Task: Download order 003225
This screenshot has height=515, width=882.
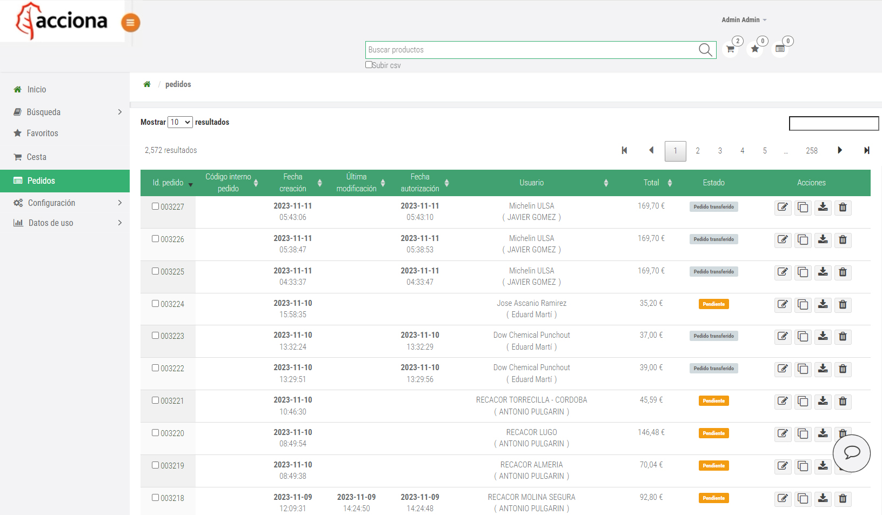Action: pos(823,272)
